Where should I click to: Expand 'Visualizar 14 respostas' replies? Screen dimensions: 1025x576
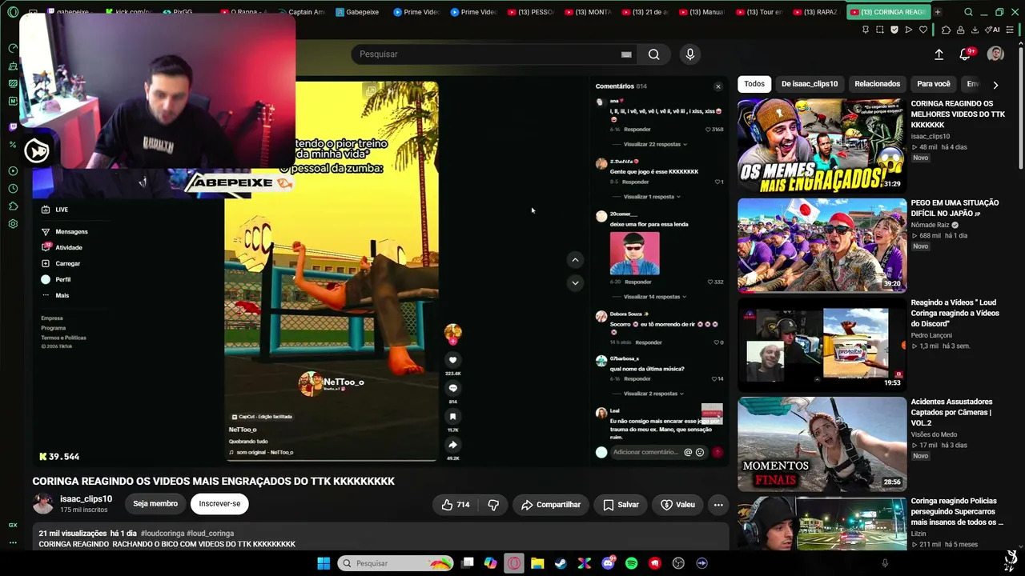point(655,297)
